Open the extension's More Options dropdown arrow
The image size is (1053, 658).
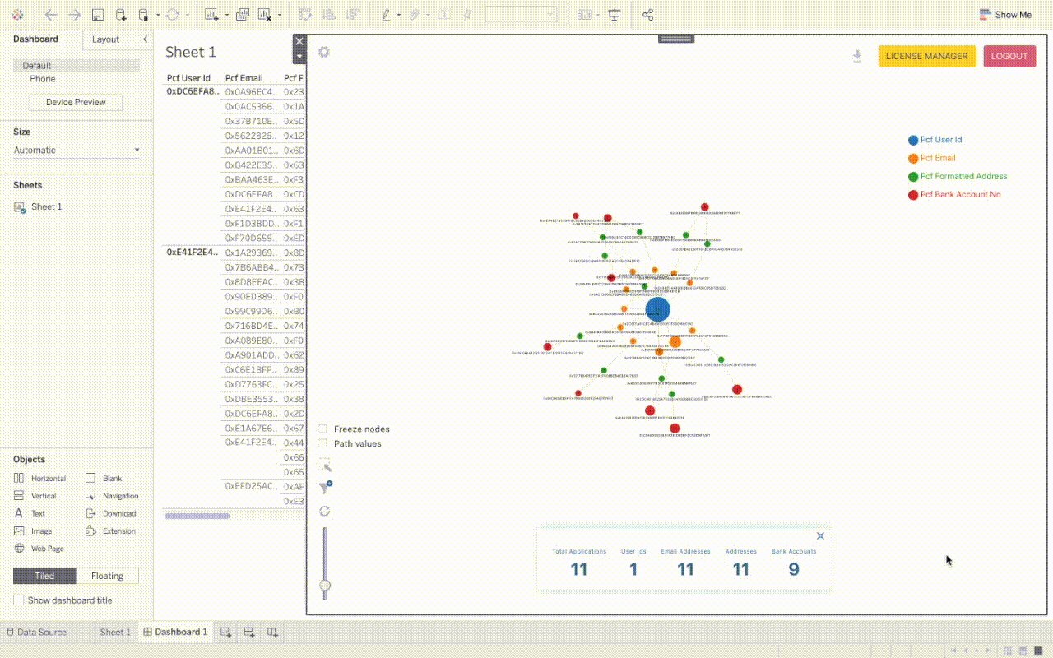click(x=299, y=56)
